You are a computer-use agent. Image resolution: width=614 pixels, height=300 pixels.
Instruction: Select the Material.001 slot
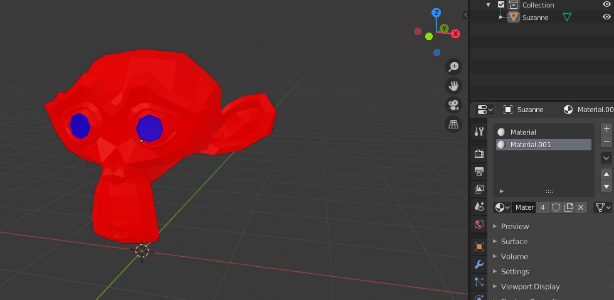(544, 145)
